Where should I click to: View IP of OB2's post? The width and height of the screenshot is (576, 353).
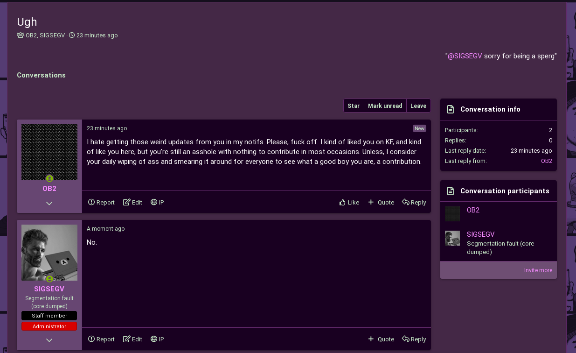point(157,202)
